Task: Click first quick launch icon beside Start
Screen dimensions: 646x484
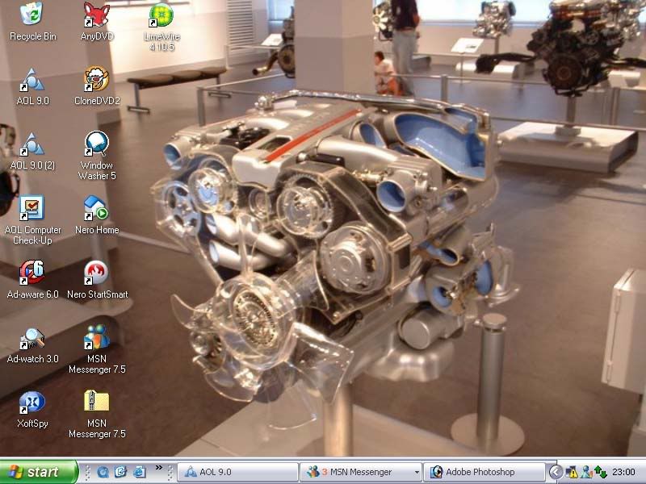Action: point(103,472)
